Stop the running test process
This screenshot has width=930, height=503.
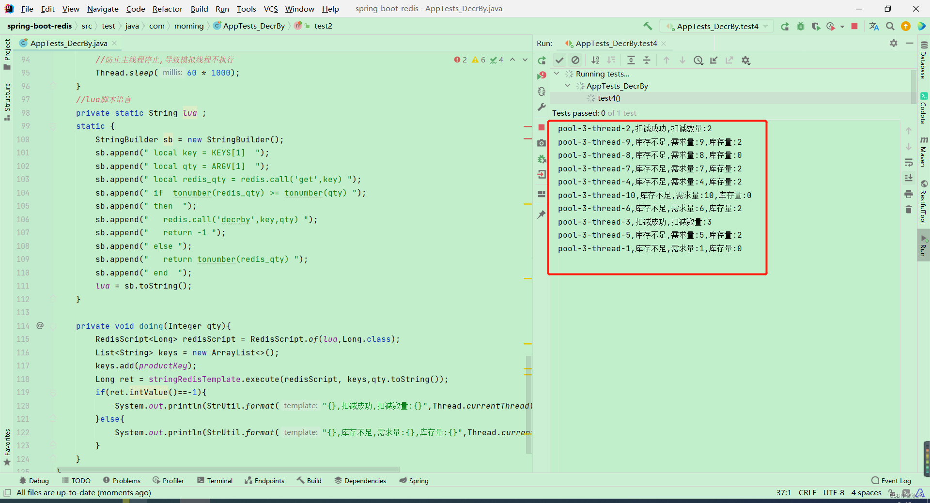[x=541, y=128]
